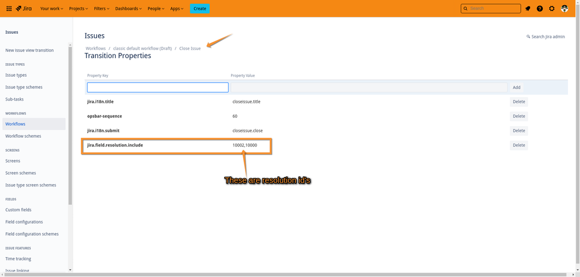Delete the jira.i18n.submit property

point(519,131)
